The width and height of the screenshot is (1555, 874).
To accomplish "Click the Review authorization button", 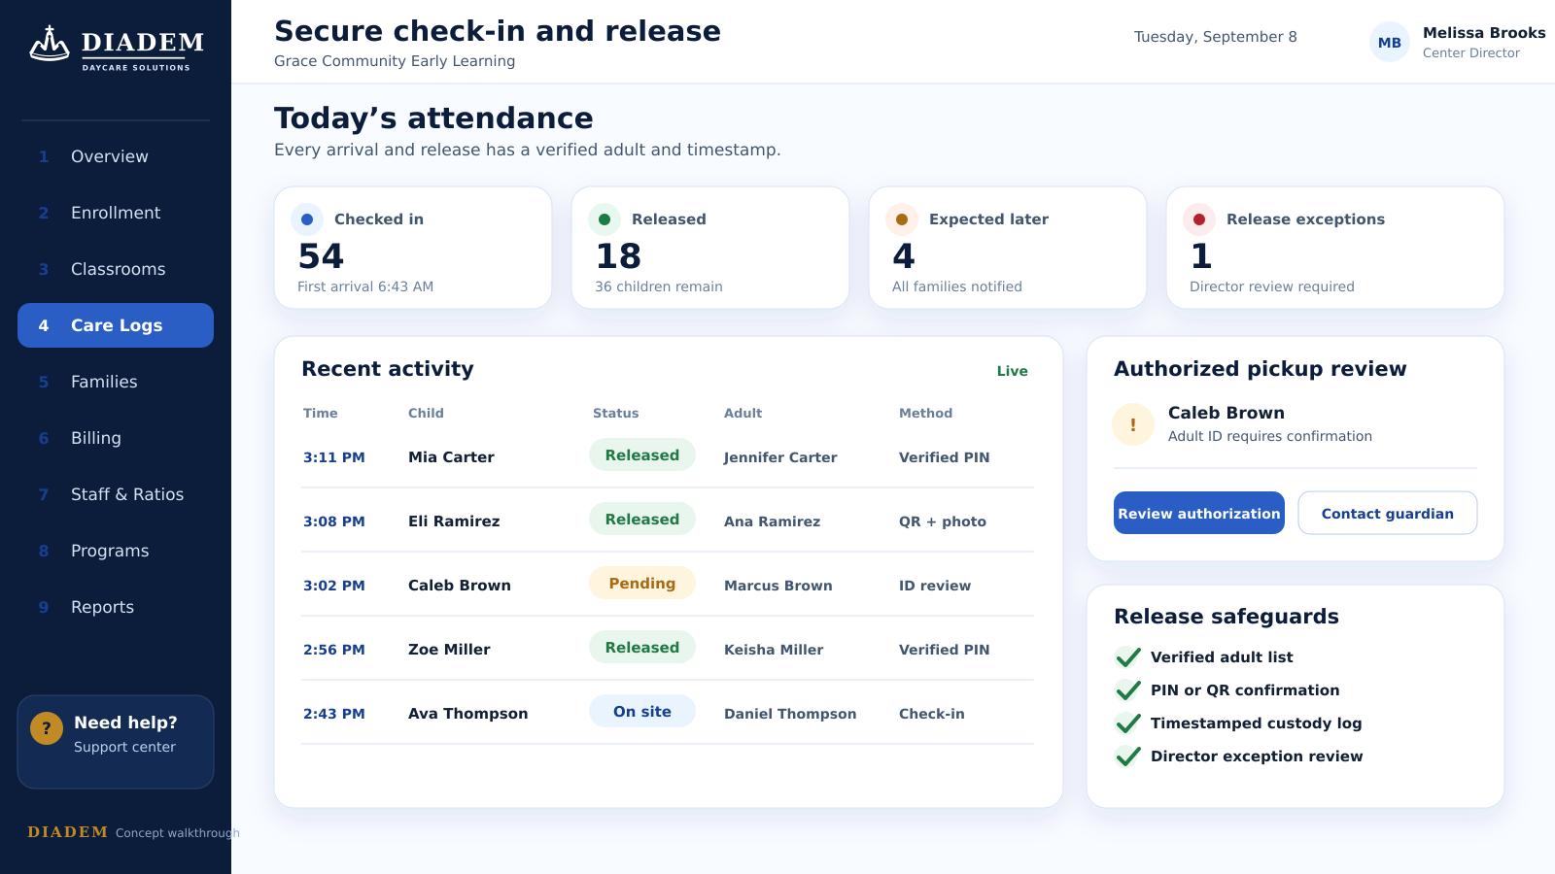I will pyautogui.click(x=1199, y=513).
